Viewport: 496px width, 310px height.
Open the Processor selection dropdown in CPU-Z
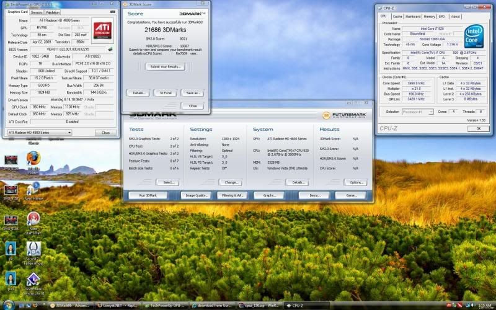(417, 112)
